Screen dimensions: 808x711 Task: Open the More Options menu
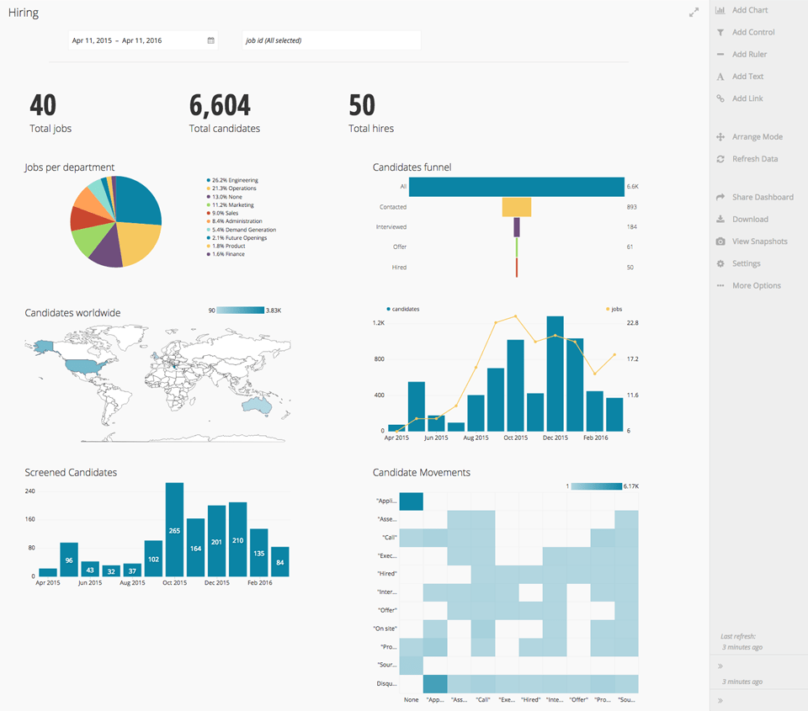point(720,285)
